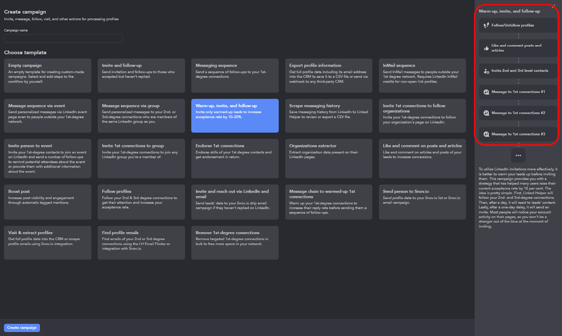Click the Follow/Unfollow profiles step icon
Screen dimensions: 562x336
click(x=486, y=25)
